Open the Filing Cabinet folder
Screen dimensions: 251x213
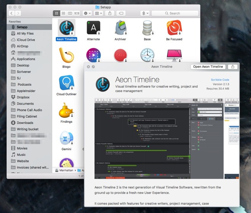click(x=29, y=117)
